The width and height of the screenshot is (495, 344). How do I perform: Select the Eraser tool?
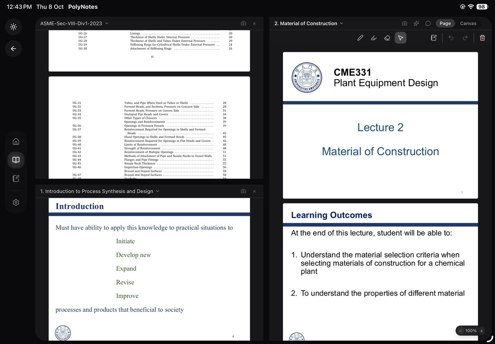[387, 38]
